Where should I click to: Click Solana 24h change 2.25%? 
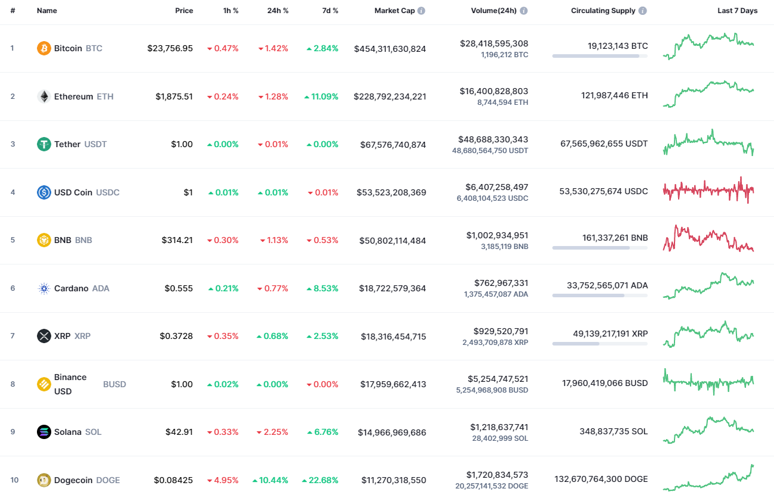272,432
